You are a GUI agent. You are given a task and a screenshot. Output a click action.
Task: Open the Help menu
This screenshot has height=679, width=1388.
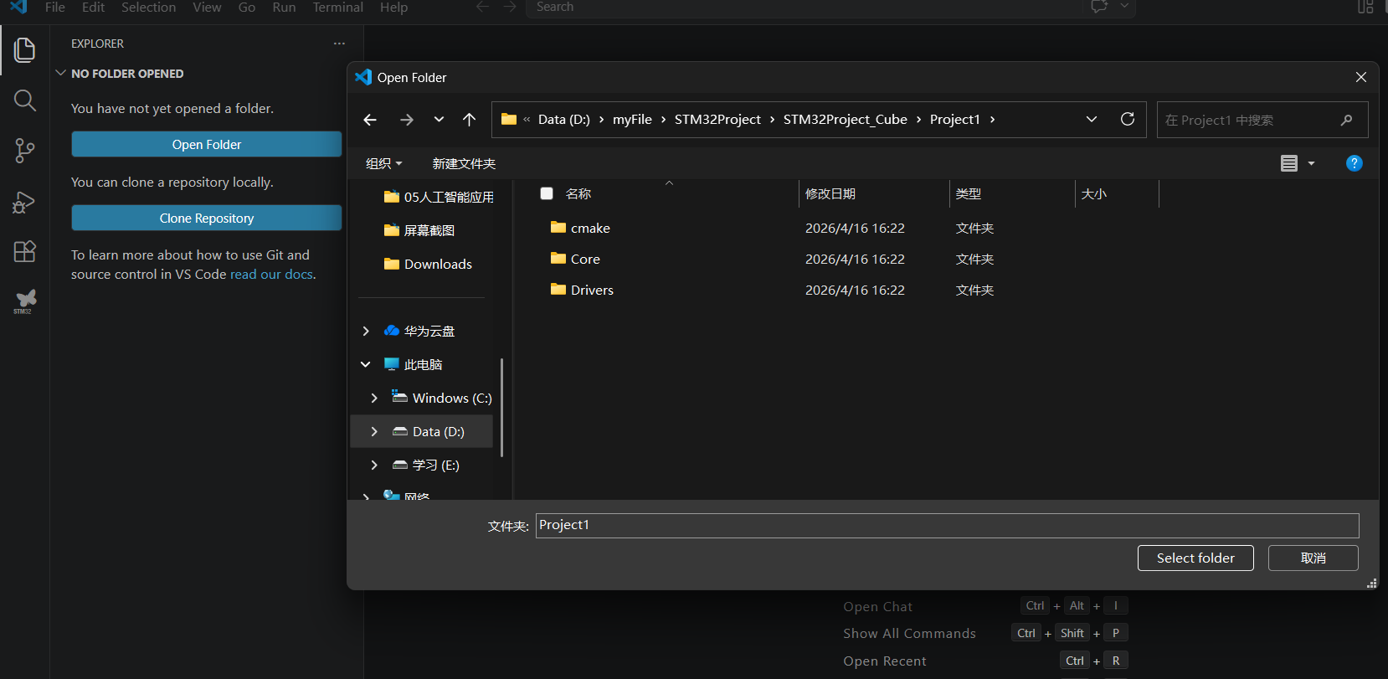(x=393, y=7)
